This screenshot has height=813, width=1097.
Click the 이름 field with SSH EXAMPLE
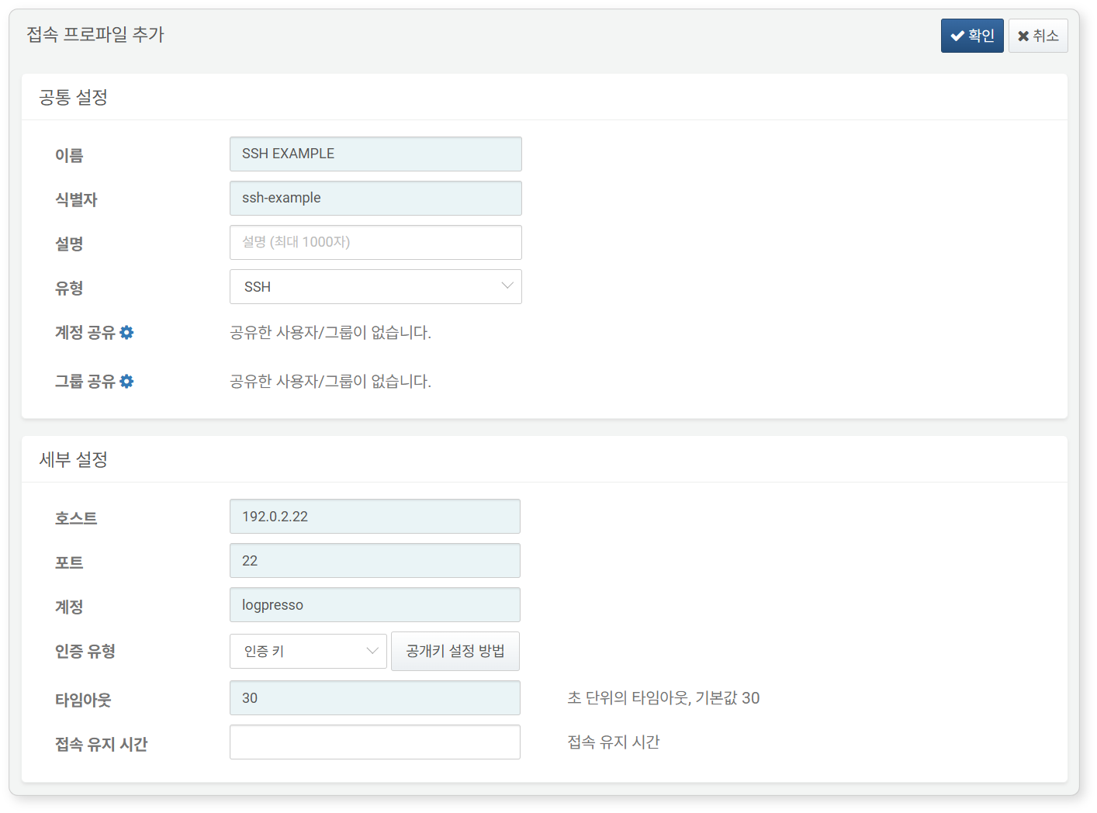pos(375,154)
